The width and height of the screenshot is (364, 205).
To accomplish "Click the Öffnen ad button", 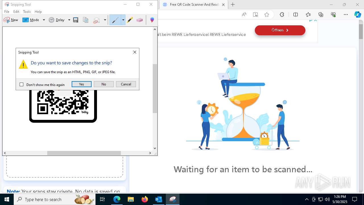I will tap(280, 30).
